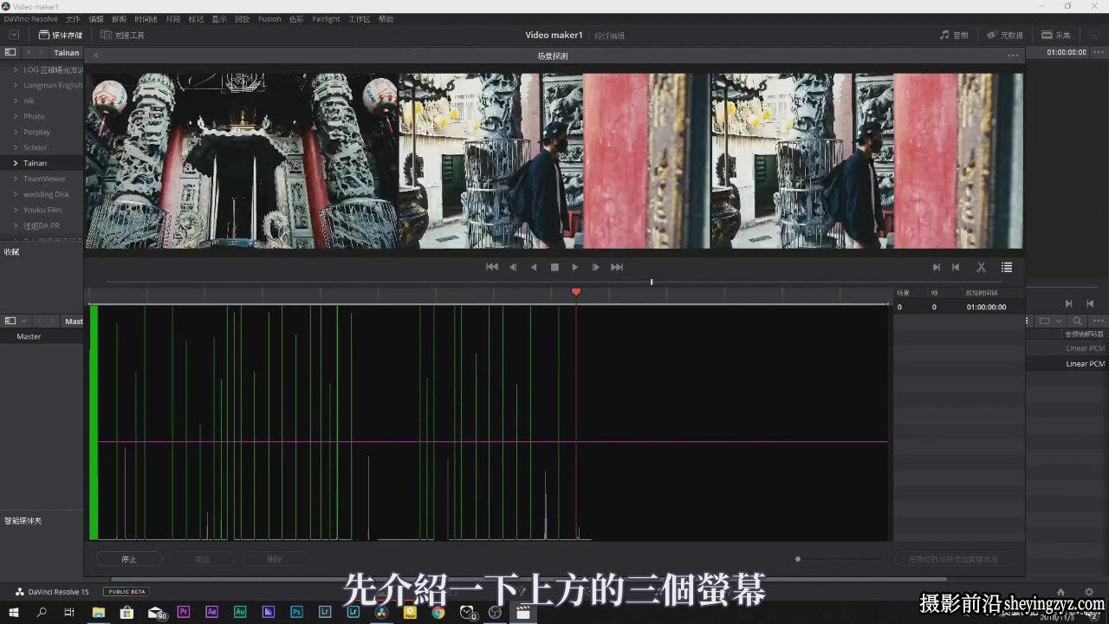Play the clip in reverse
This screenshot has height=624, width=1109.
tap(534, 267)
